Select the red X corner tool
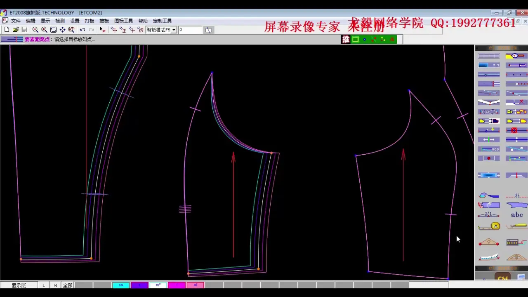Image resolution: width=528 pixels, height=297 pixels. (x=516, y=102)
